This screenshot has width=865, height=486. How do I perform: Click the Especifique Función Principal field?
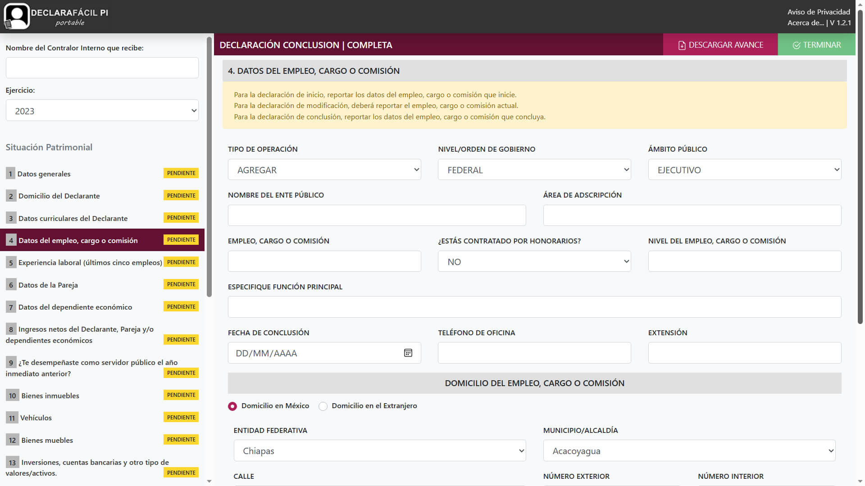(x=534, y=307)
